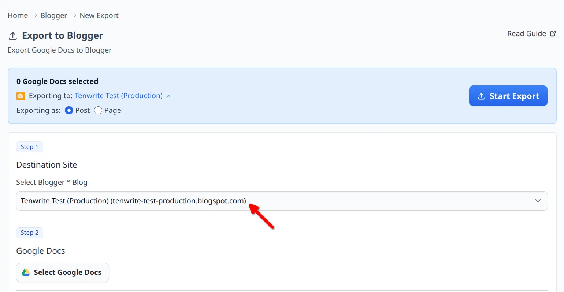Click New Export in the breadcrumb

(x=99, y=15)
